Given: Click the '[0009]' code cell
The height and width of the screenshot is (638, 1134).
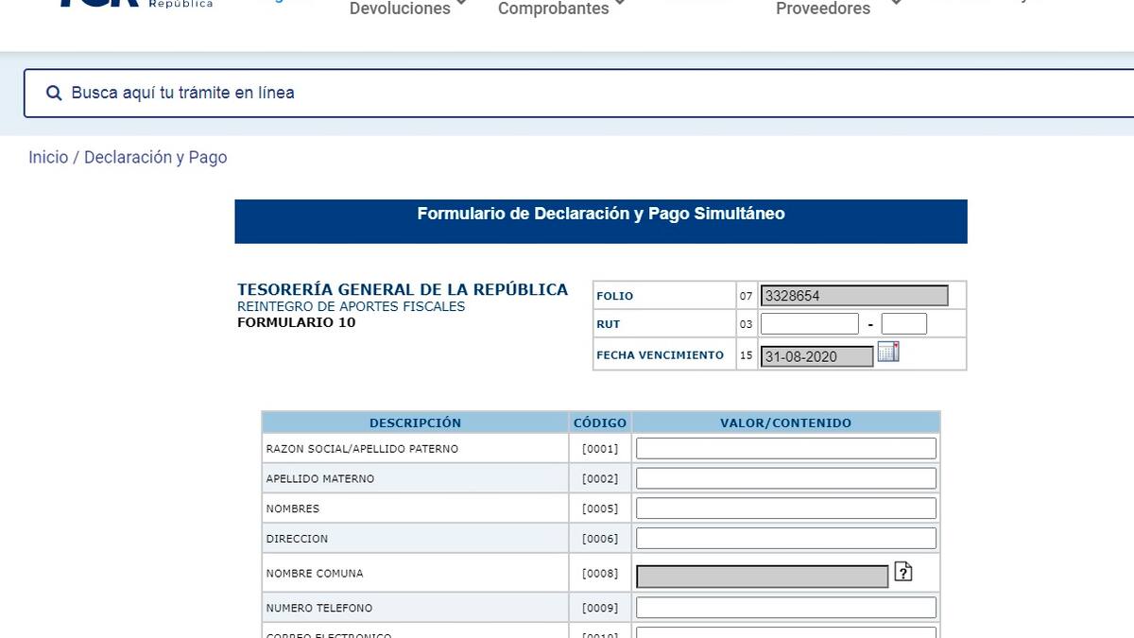Looking at the screenshot, I should click(600, 608).
